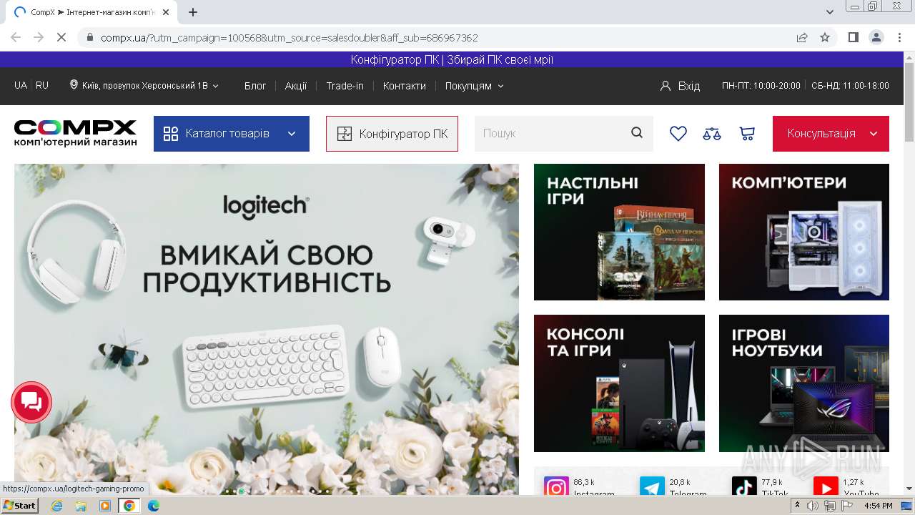The image size is (915, 515).
Task: Expand the Київ store address selector
Action: click(x=144, y=86)
